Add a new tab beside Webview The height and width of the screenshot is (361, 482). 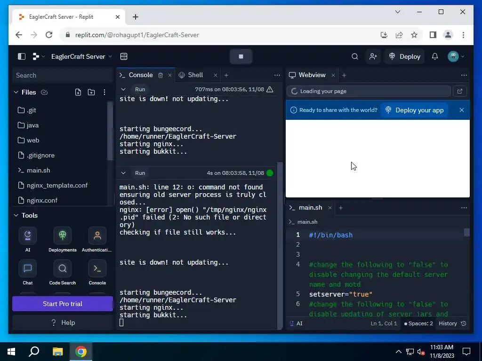pos(344,75)
